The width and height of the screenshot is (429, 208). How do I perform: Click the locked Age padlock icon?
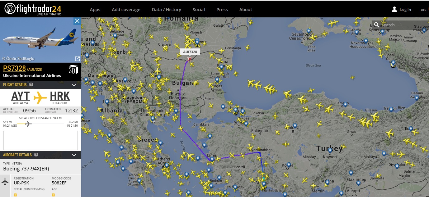point(53,195)
